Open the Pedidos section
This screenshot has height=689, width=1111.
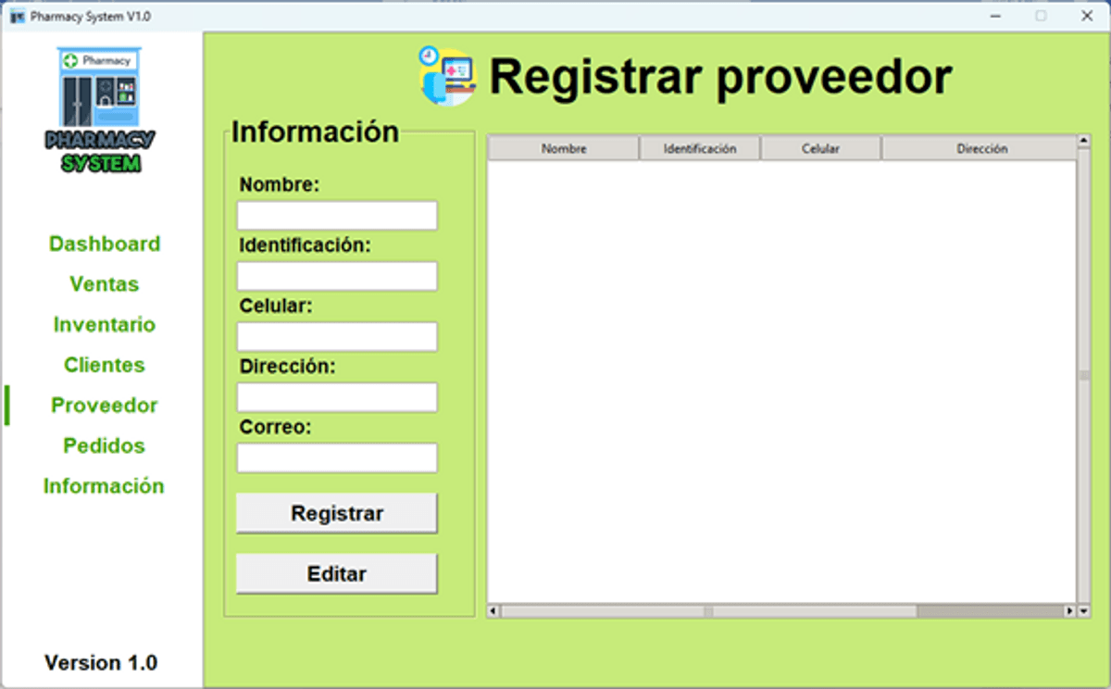pyautogui.click(x=105, y=445)
